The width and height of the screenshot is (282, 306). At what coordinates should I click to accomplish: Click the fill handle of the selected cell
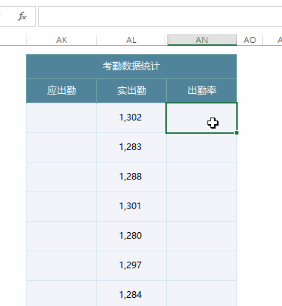pos(236,133)
